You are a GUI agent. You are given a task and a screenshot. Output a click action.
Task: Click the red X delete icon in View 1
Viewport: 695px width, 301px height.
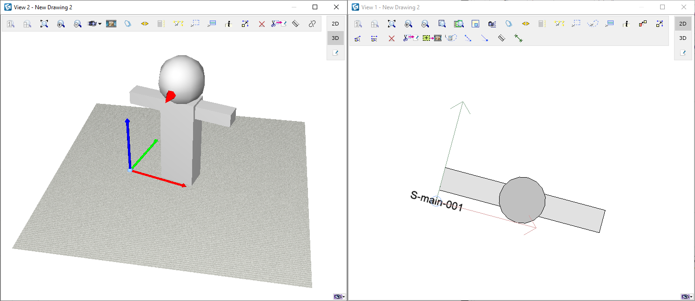392,38
